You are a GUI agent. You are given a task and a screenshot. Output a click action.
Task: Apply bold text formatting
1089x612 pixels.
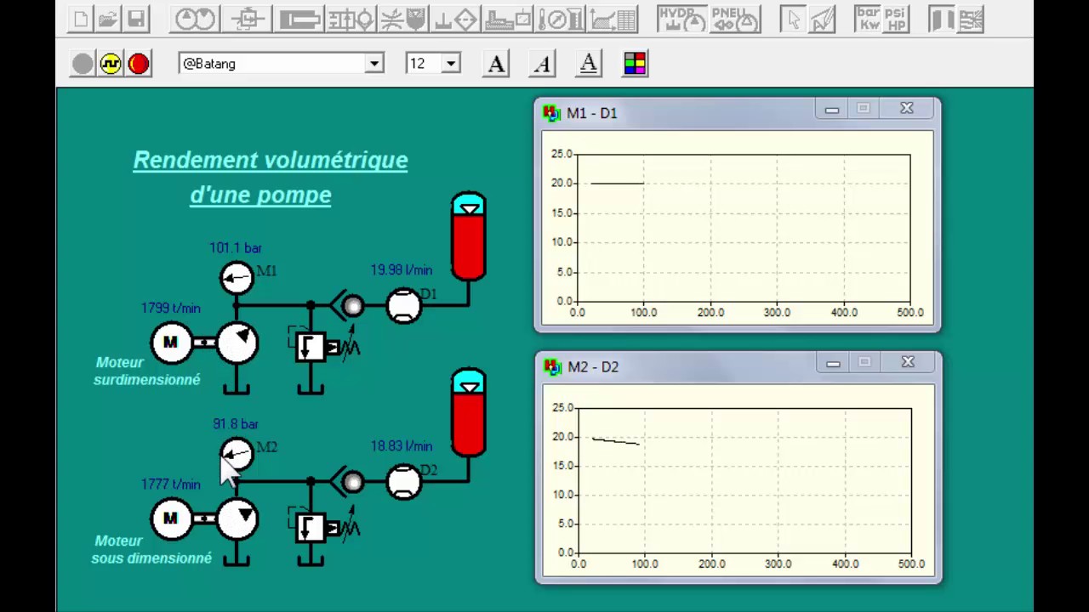tap(497, 64)
